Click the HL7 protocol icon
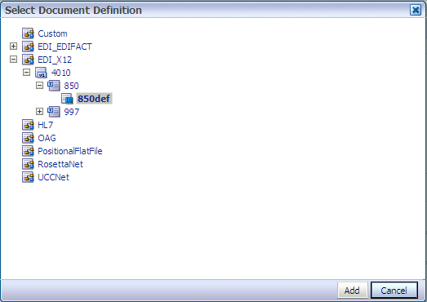The height and width of the screenshot is (302, 427). (28, 125)
